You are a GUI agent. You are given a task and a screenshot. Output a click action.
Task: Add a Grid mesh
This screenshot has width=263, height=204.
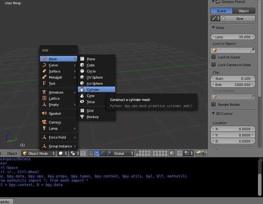tap(97, 110)
